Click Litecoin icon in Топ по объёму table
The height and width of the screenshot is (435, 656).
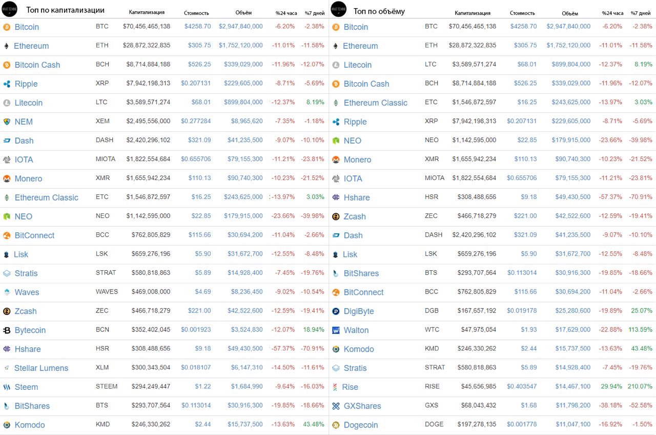coord(336,65)
